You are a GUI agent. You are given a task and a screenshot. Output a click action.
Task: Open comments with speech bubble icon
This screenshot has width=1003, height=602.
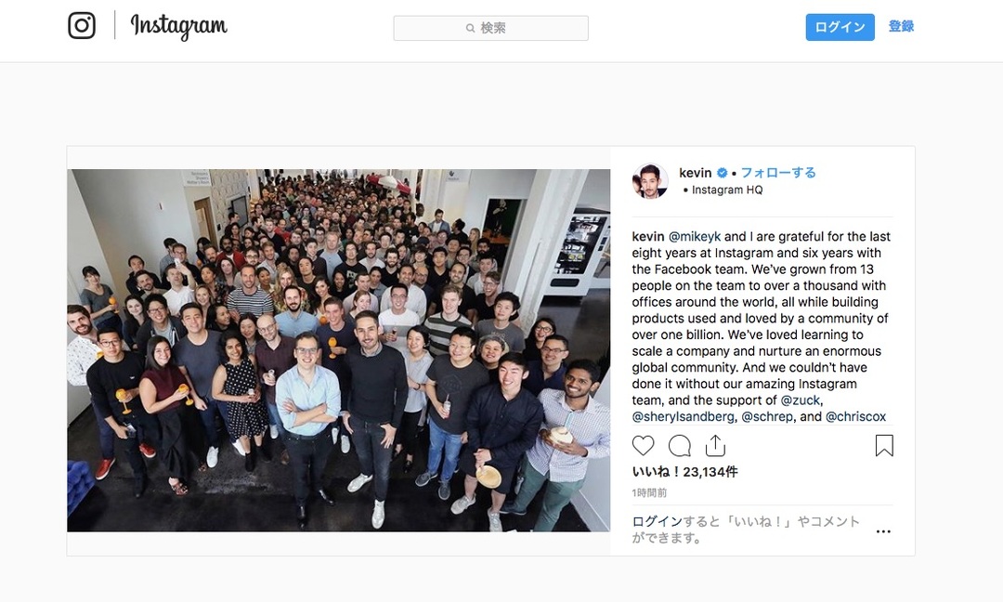pos(679,445)
